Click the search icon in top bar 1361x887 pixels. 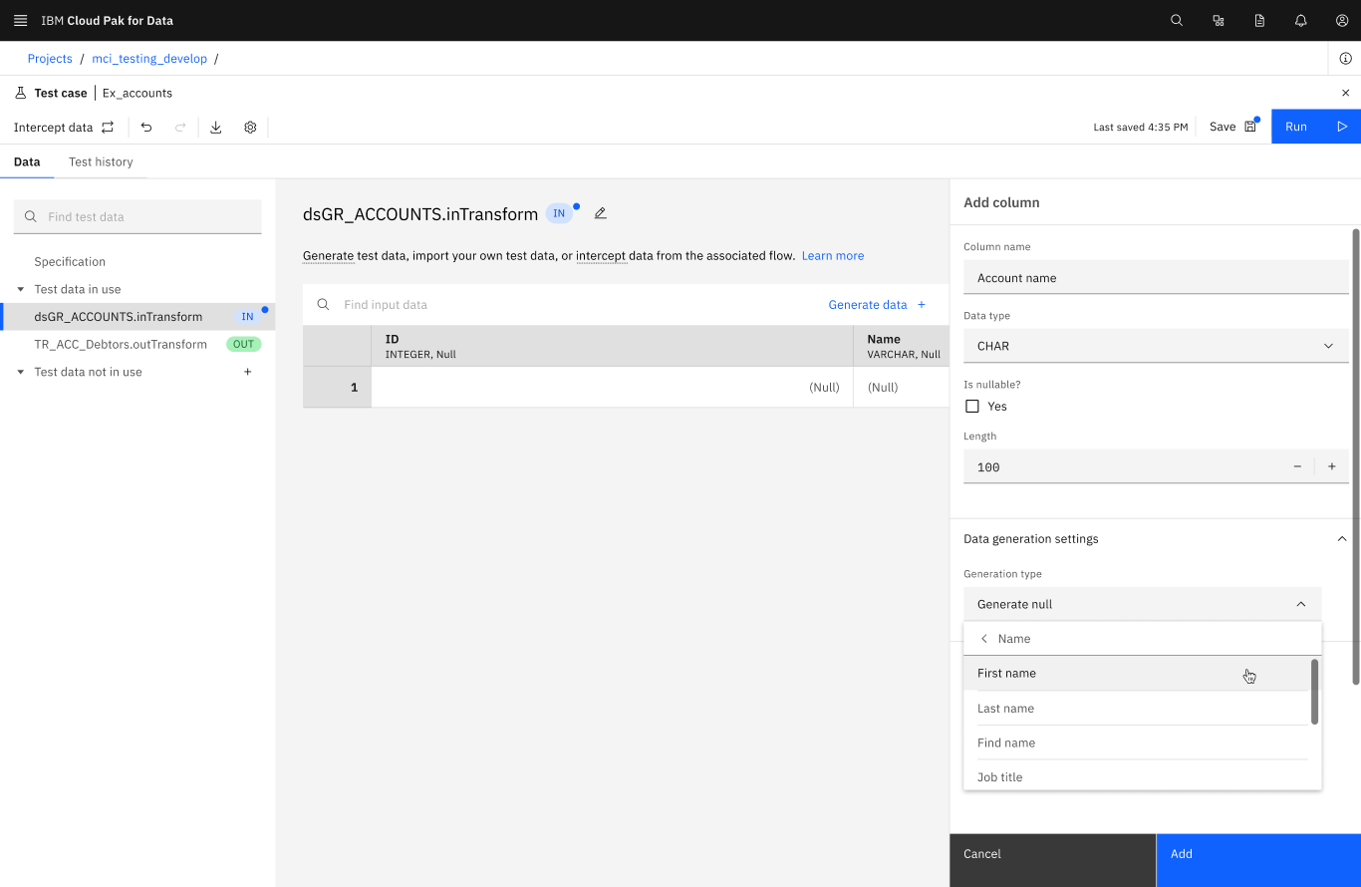1177,20
